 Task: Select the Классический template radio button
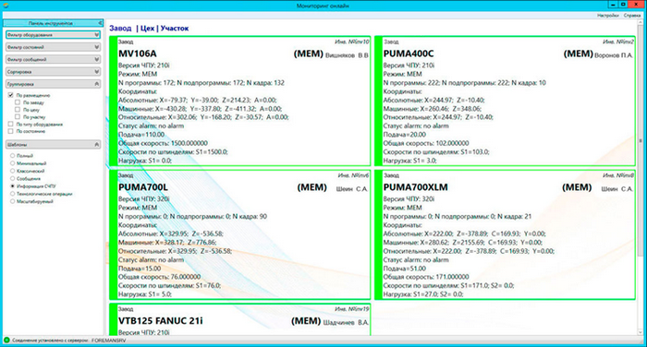click(12, 171)
